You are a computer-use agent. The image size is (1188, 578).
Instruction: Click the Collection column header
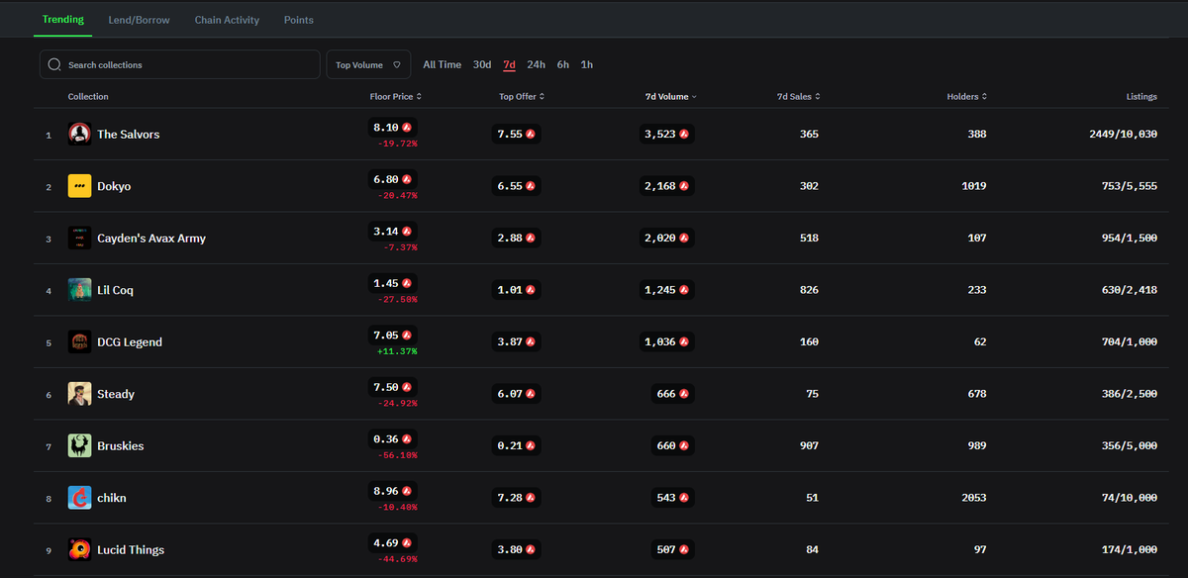pyautogui.click(x=88, y=96)
